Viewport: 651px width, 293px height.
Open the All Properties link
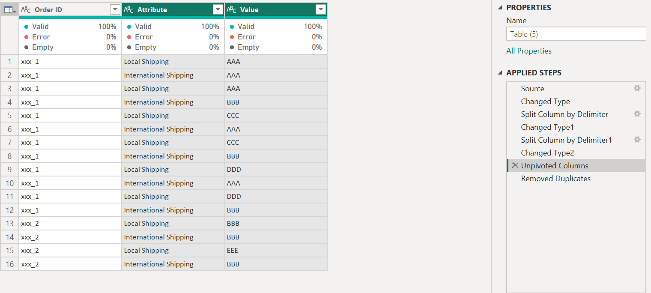coord(529,51)
